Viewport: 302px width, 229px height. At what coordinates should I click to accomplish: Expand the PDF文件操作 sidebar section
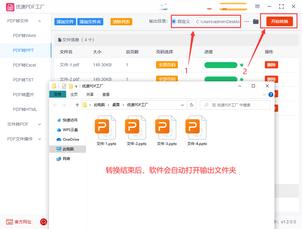40,139
